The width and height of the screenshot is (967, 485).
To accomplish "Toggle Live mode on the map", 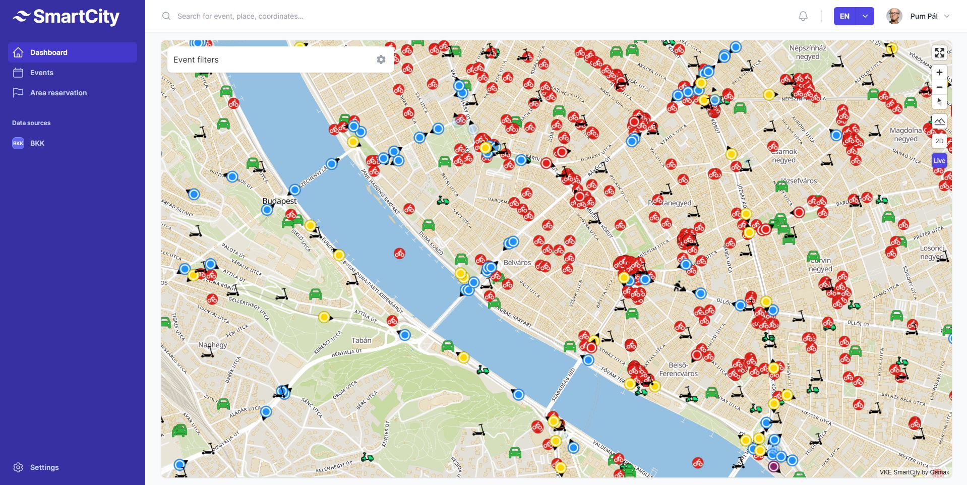I will (939, 161).
